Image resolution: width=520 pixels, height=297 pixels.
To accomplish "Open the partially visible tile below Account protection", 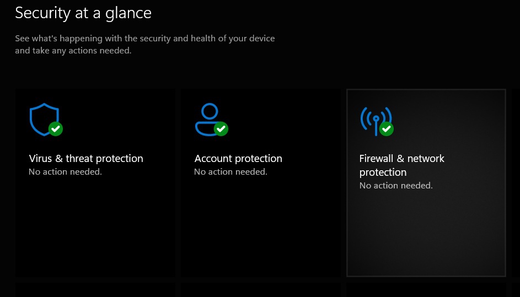I will click(260, 290).
